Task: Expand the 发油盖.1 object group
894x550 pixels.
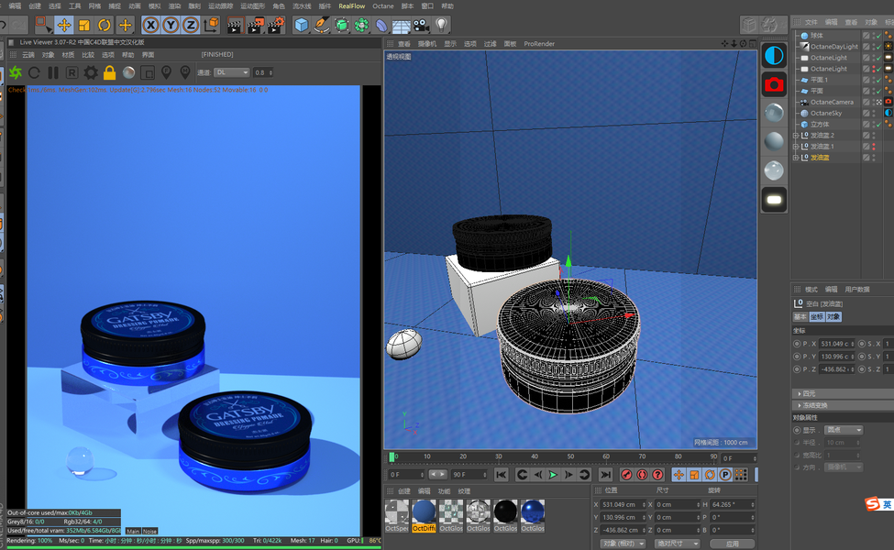Action: [x=796, y=147]
